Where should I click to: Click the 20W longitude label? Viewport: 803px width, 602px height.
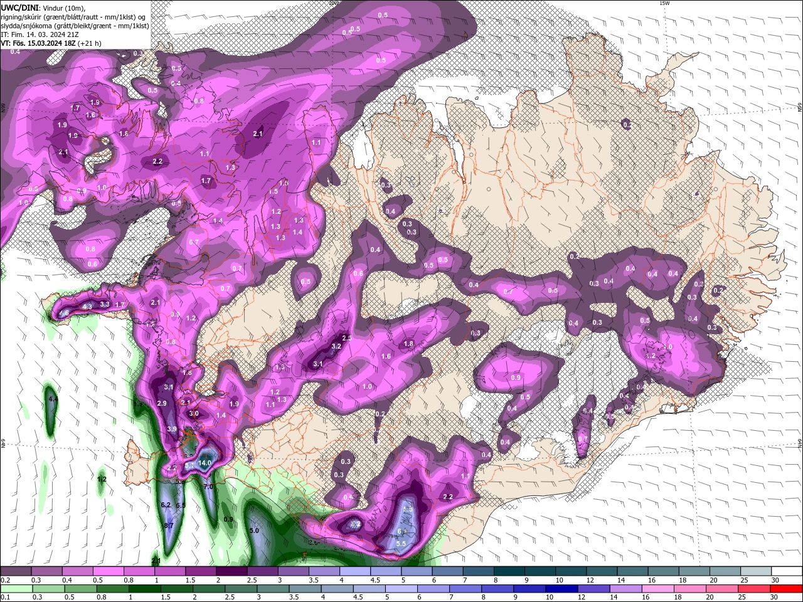(x=333, y=3)
